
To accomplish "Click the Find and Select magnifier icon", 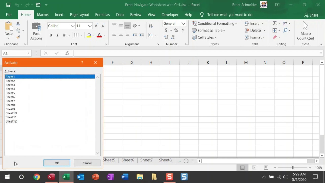I will click(285, 30).
